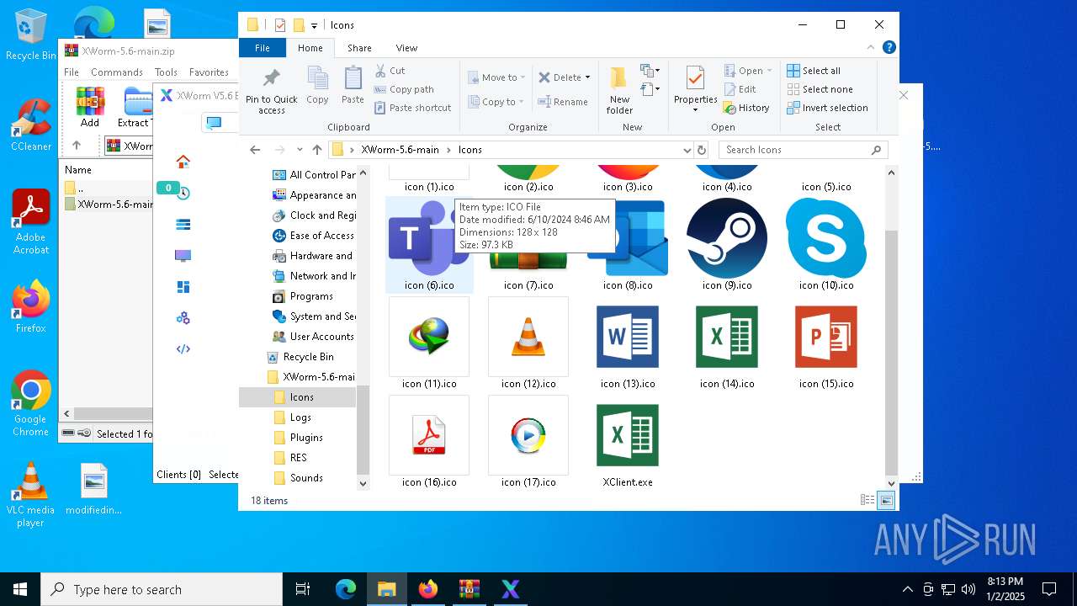Click Select none in ribbon
1077x606 pixels.
coord(820,89)
